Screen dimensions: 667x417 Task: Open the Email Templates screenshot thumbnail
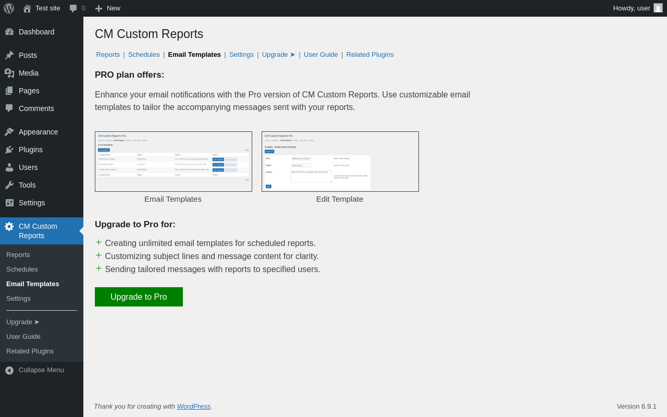coord(174,162)
